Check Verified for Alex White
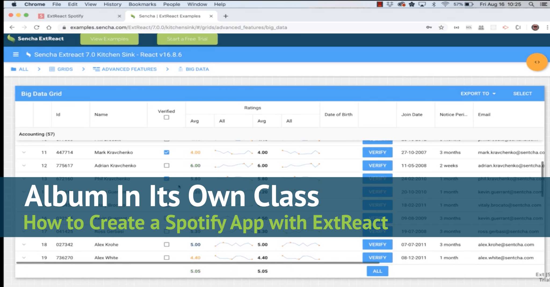550x287 pixels. [167, 258]
